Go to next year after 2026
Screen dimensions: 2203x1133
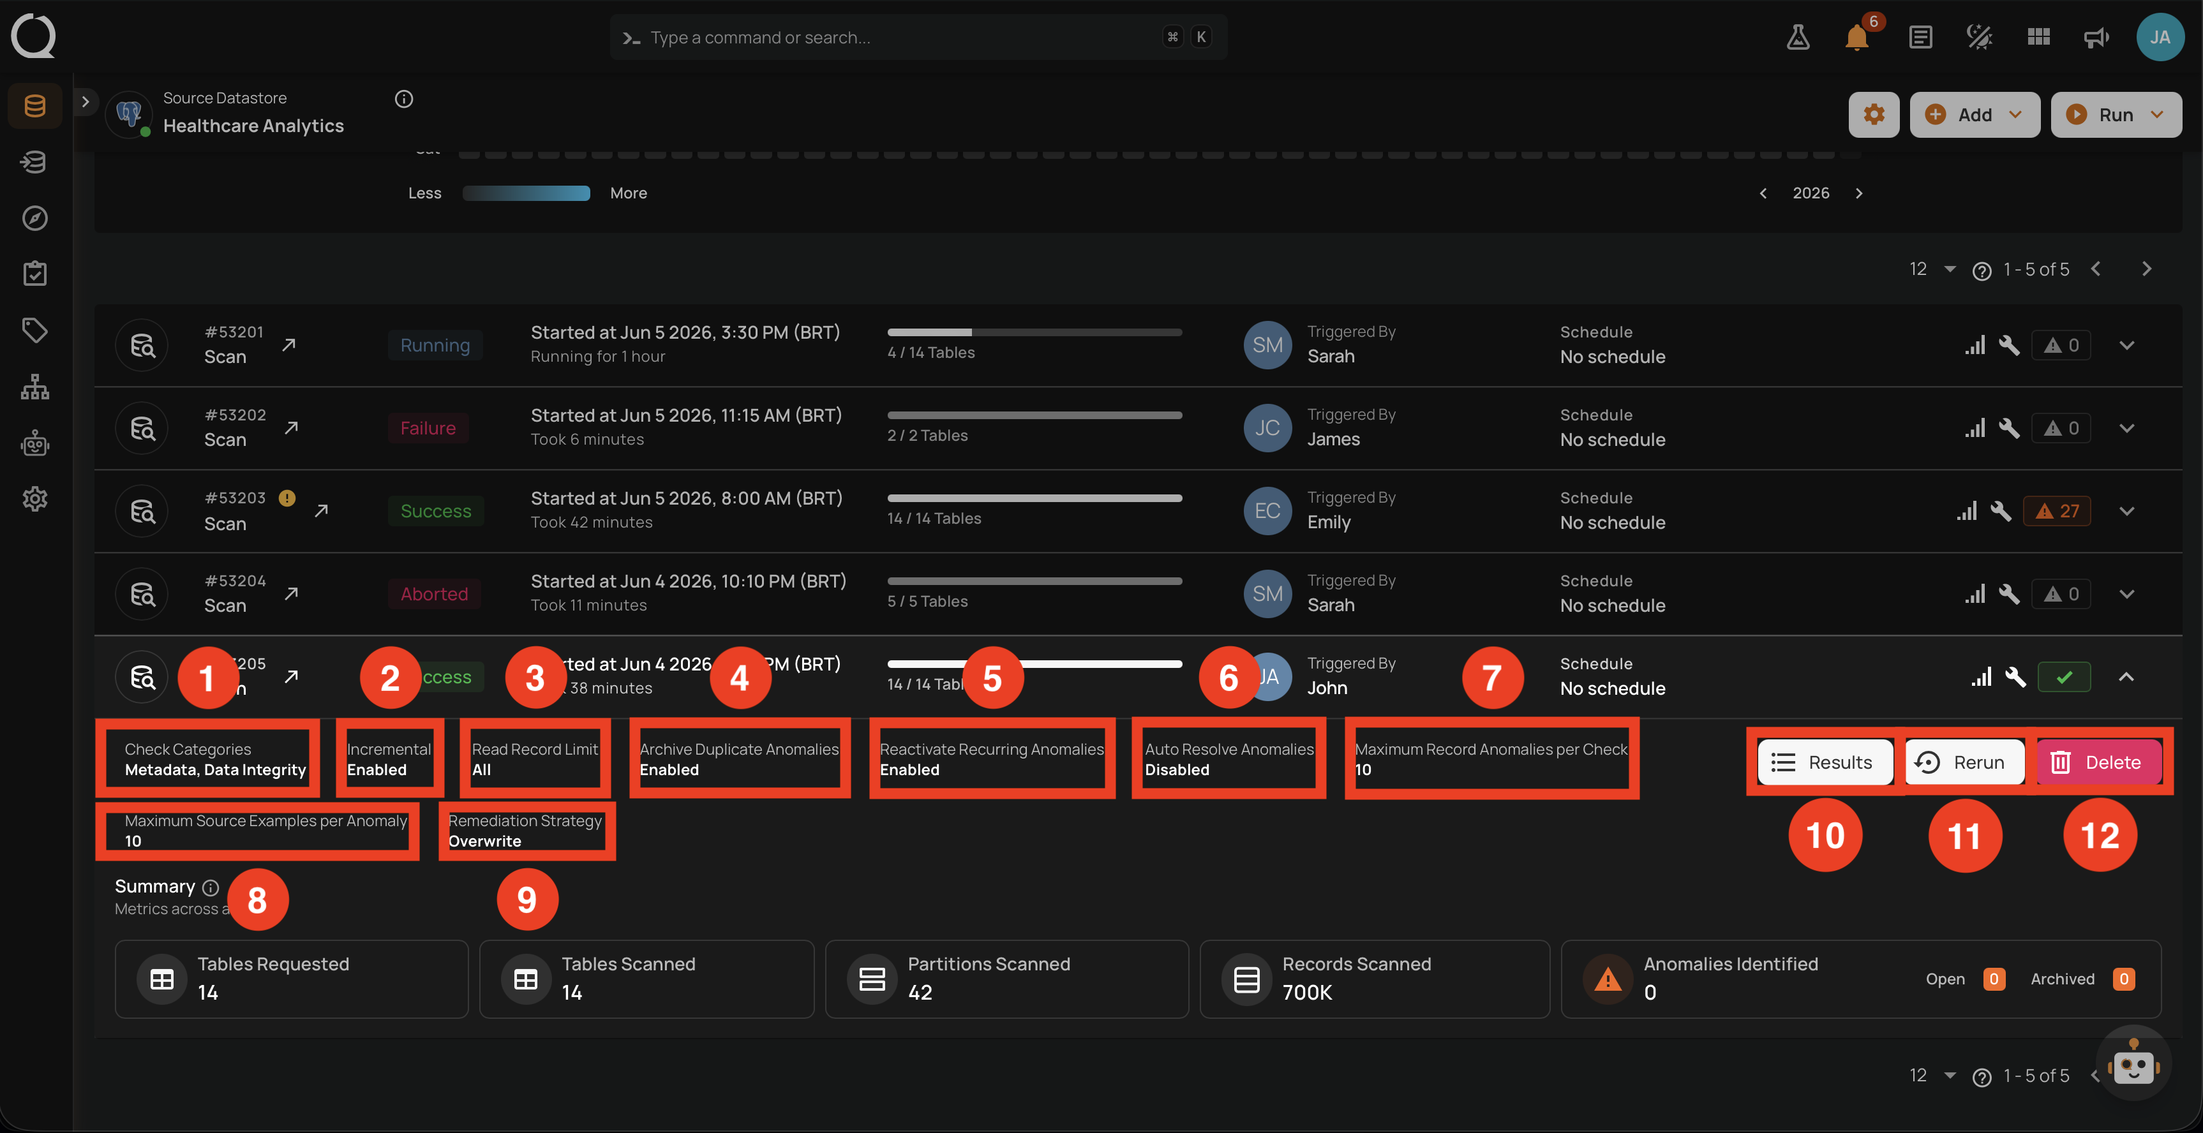click(x=1858, y=193)
